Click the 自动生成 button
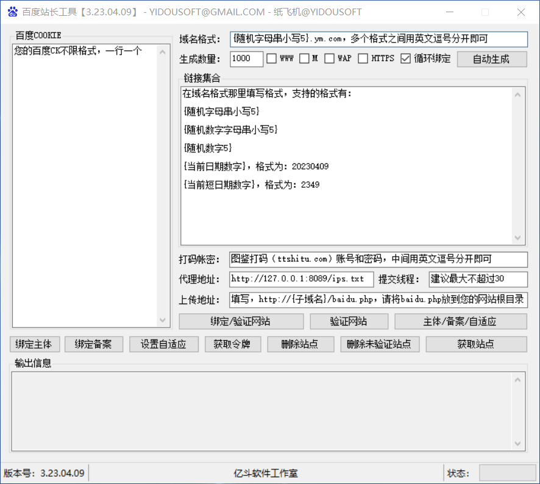This screenshot has height=484, width=540. (x=492, y=59)
